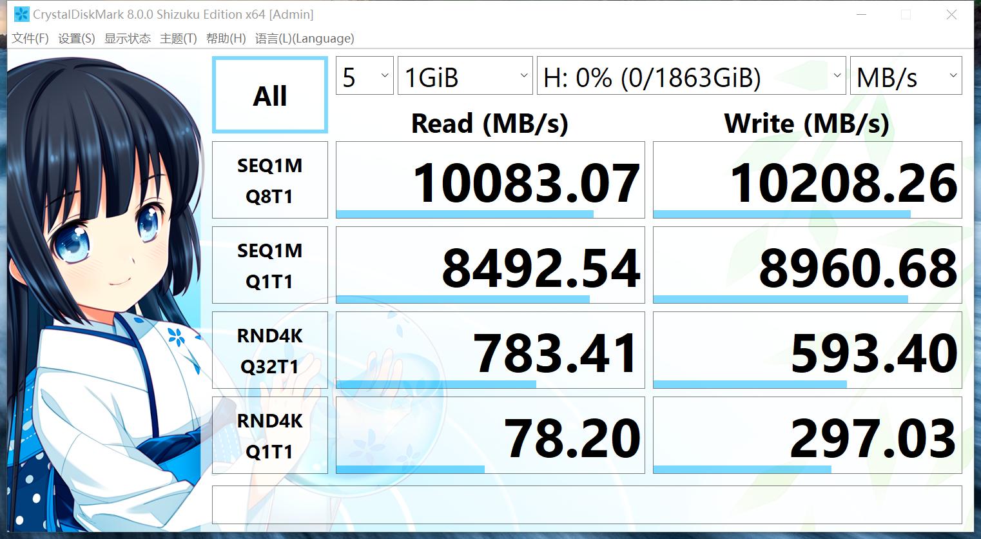
Task: Click the 297.03 random write result
Action: (808, 436)
